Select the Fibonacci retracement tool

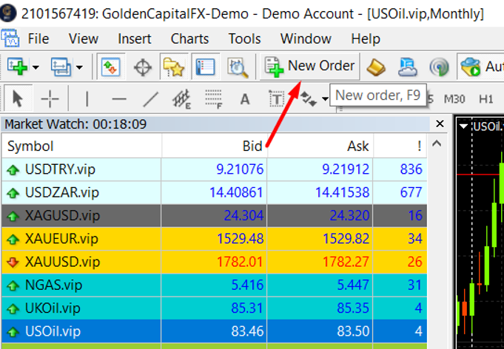pyautogui.click(x=214, y=99)
